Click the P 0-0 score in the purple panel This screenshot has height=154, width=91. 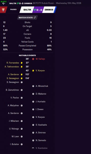tap(38, 10)
